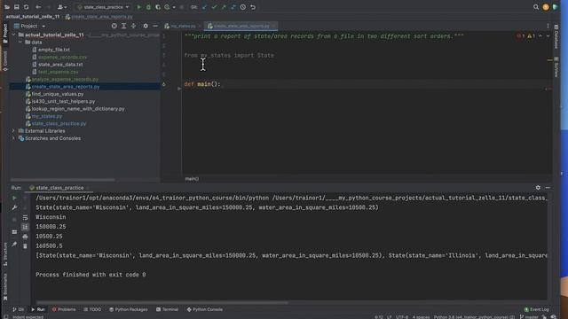This screenshot has width=568, height=319.
Task: Click the Open folder icon in main toolbar
Action: (x=7, y=7)
